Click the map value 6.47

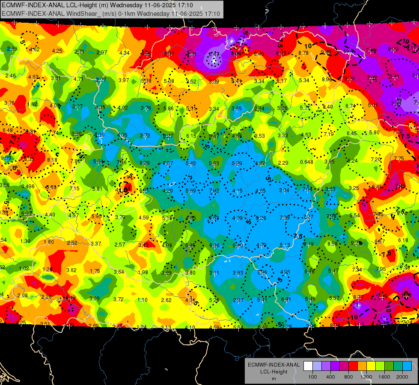click(x=214, y=54)
